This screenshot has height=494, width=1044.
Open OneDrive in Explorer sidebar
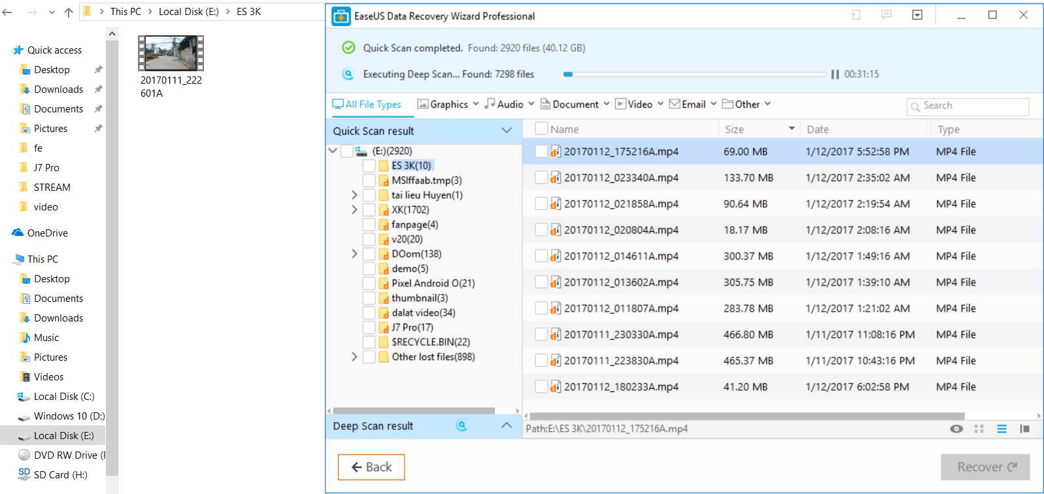(40, 233)
